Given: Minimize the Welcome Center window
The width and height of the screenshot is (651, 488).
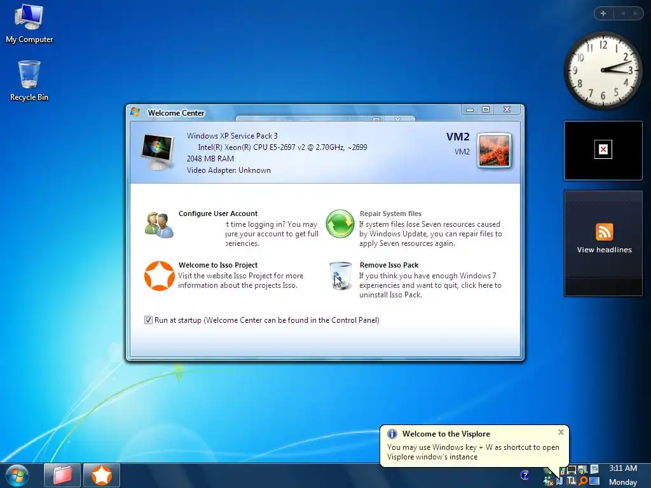Looking at the screenshot, I should (x=470, y=109).
